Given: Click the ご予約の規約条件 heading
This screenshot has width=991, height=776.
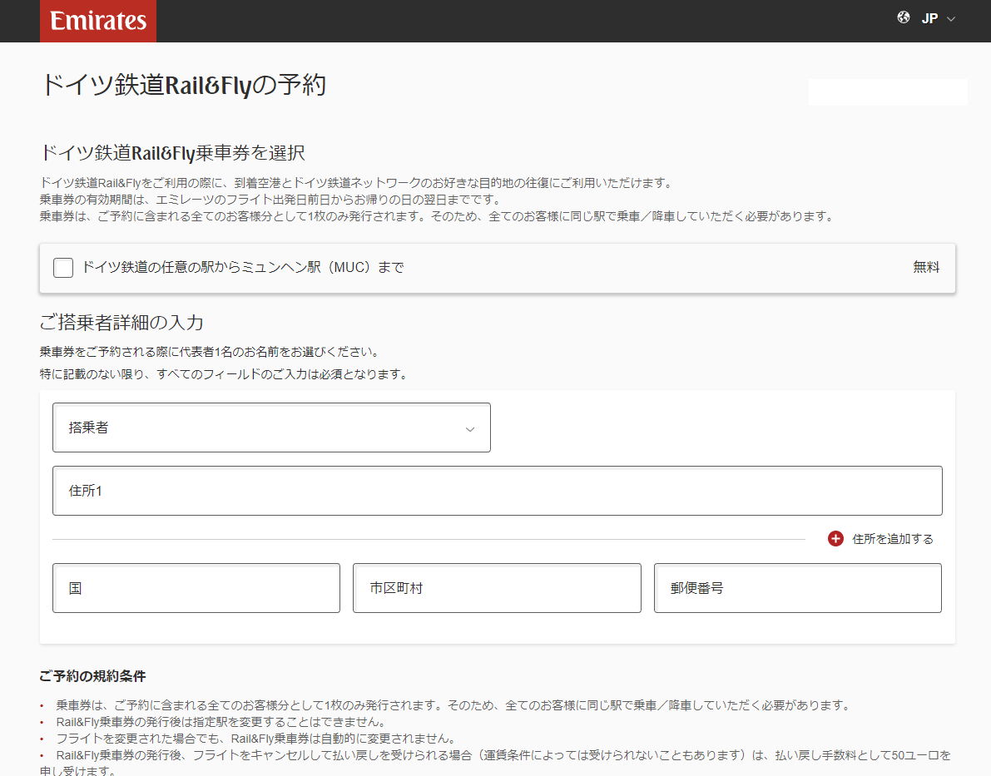Looking at the screenshot, I should pos(92,676).
